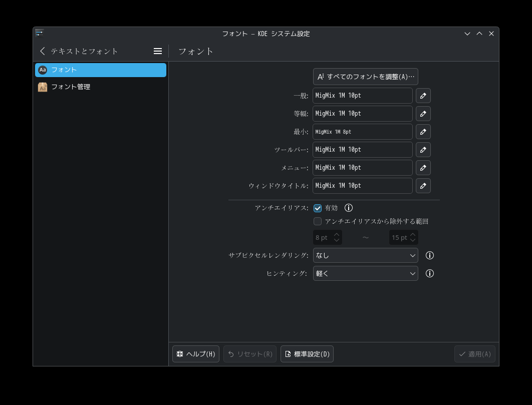Screen dimensions: 532x405
Task: Click the 一般 font field
Action: (x=362, y=96)
